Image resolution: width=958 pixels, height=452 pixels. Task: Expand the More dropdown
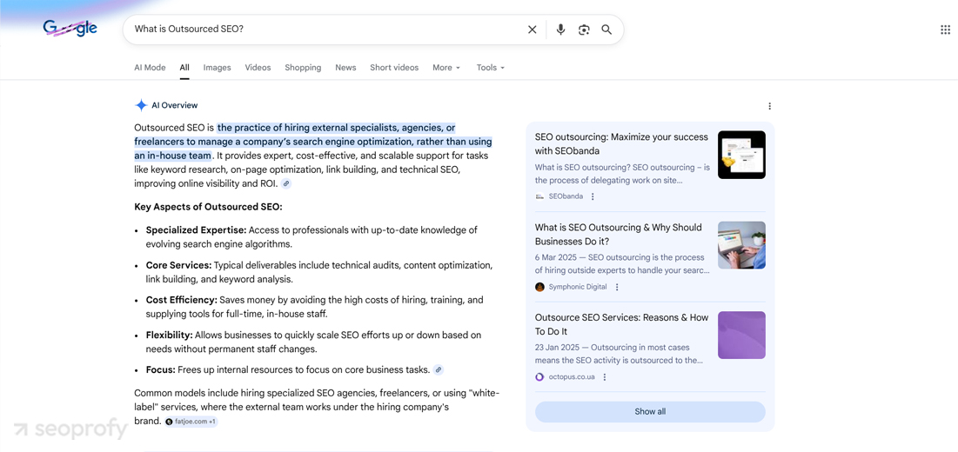pyautogui.click(x=446, y=68)
